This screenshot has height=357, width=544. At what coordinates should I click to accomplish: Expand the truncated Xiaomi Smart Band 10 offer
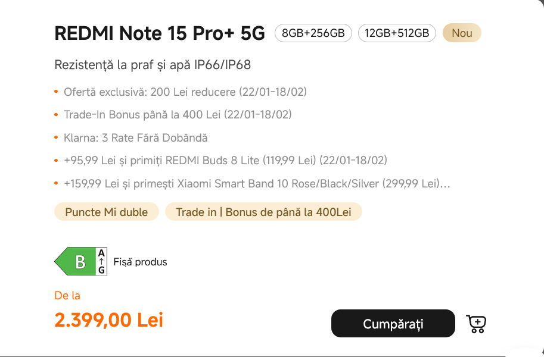(x=444, y=184)
